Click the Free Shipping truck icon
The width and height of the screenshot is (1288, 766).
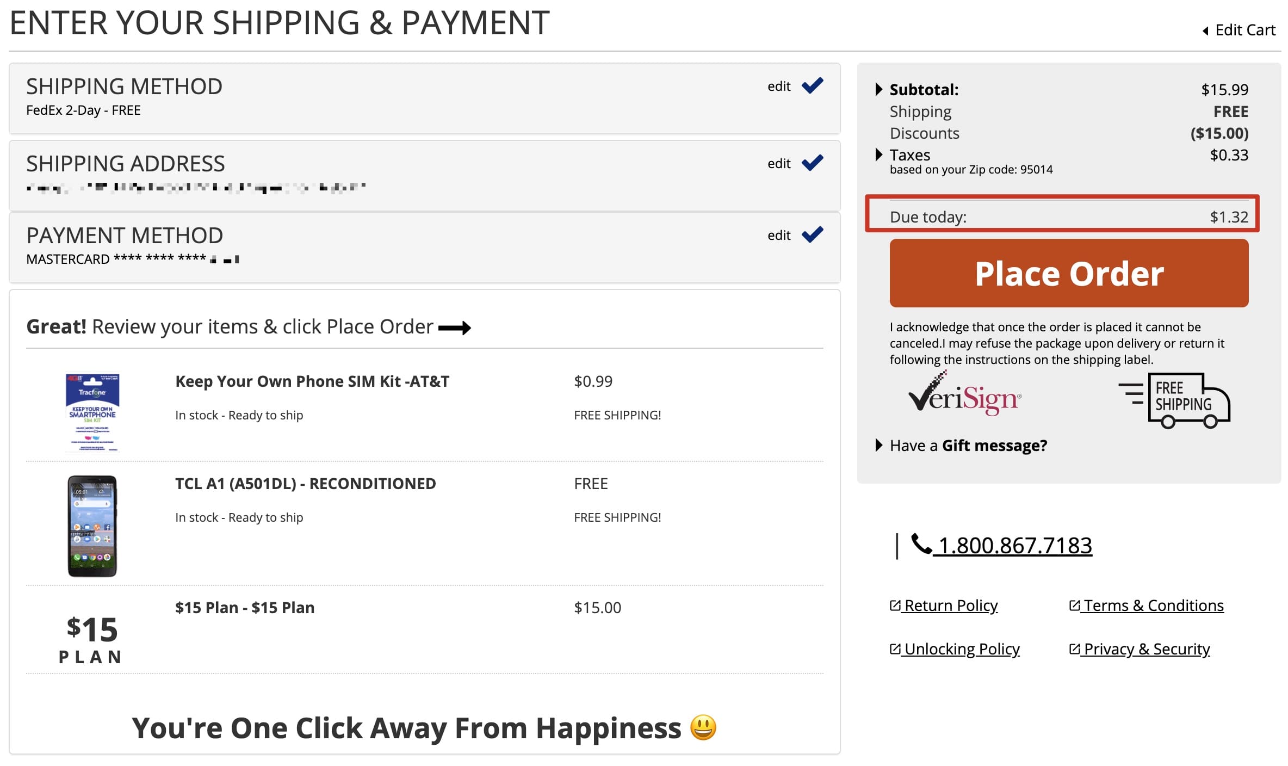click(1175, 400)
